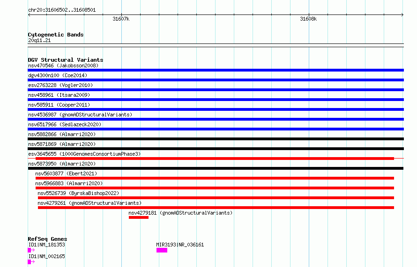417x267 pixels.
Task: Select the 20q11.21 band label
Action: coord(39,40)
